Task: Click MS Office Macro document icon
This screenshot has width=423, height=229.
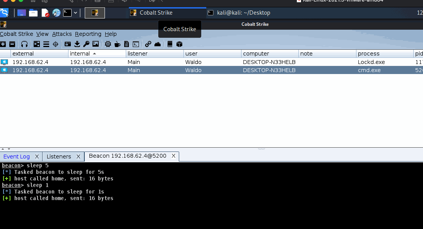Action: [127, 44]
